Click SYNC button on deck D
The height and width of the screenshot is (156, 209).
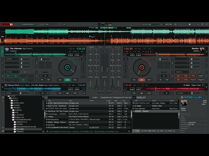point(149,80)
